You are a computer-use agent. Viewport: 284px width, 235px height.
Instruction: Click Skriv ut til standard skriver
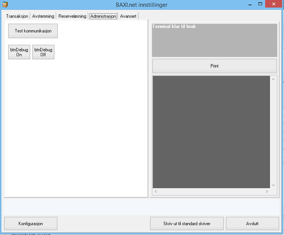pos(187,224)
